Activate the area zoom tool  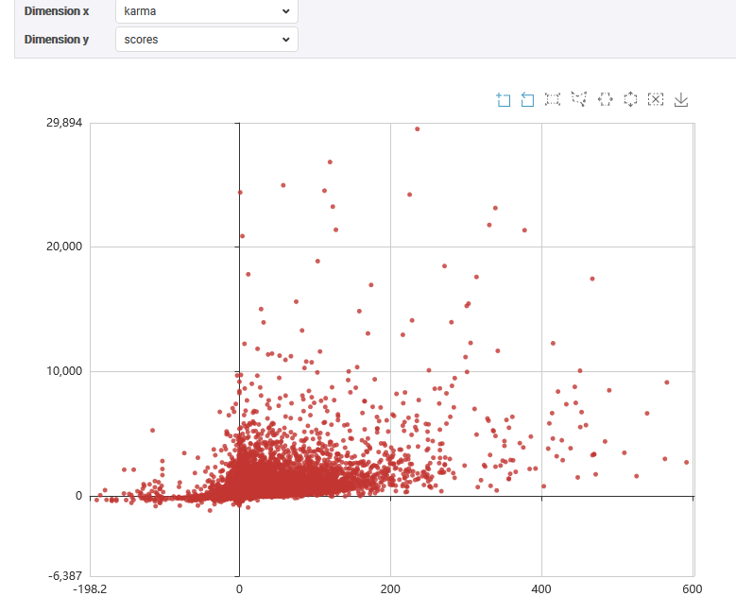[x=504, y=99]
